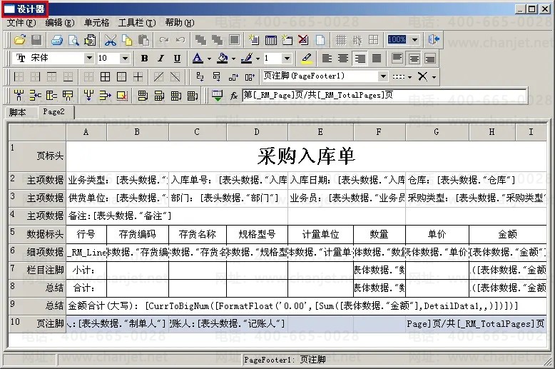Toggle Italic formatting

click(161, 59)
